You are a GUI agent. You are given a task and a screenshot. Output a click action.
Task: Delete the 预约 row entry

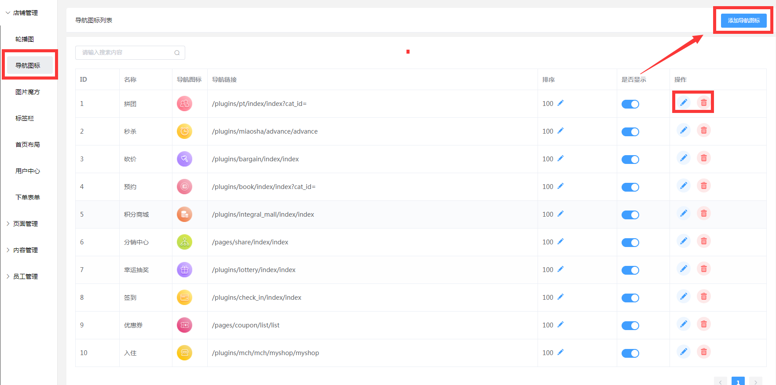(x=704, y=185)
